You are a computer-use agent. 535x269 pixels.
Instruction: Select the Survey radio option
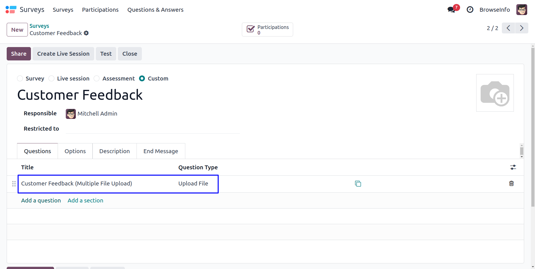pos(20,79)
